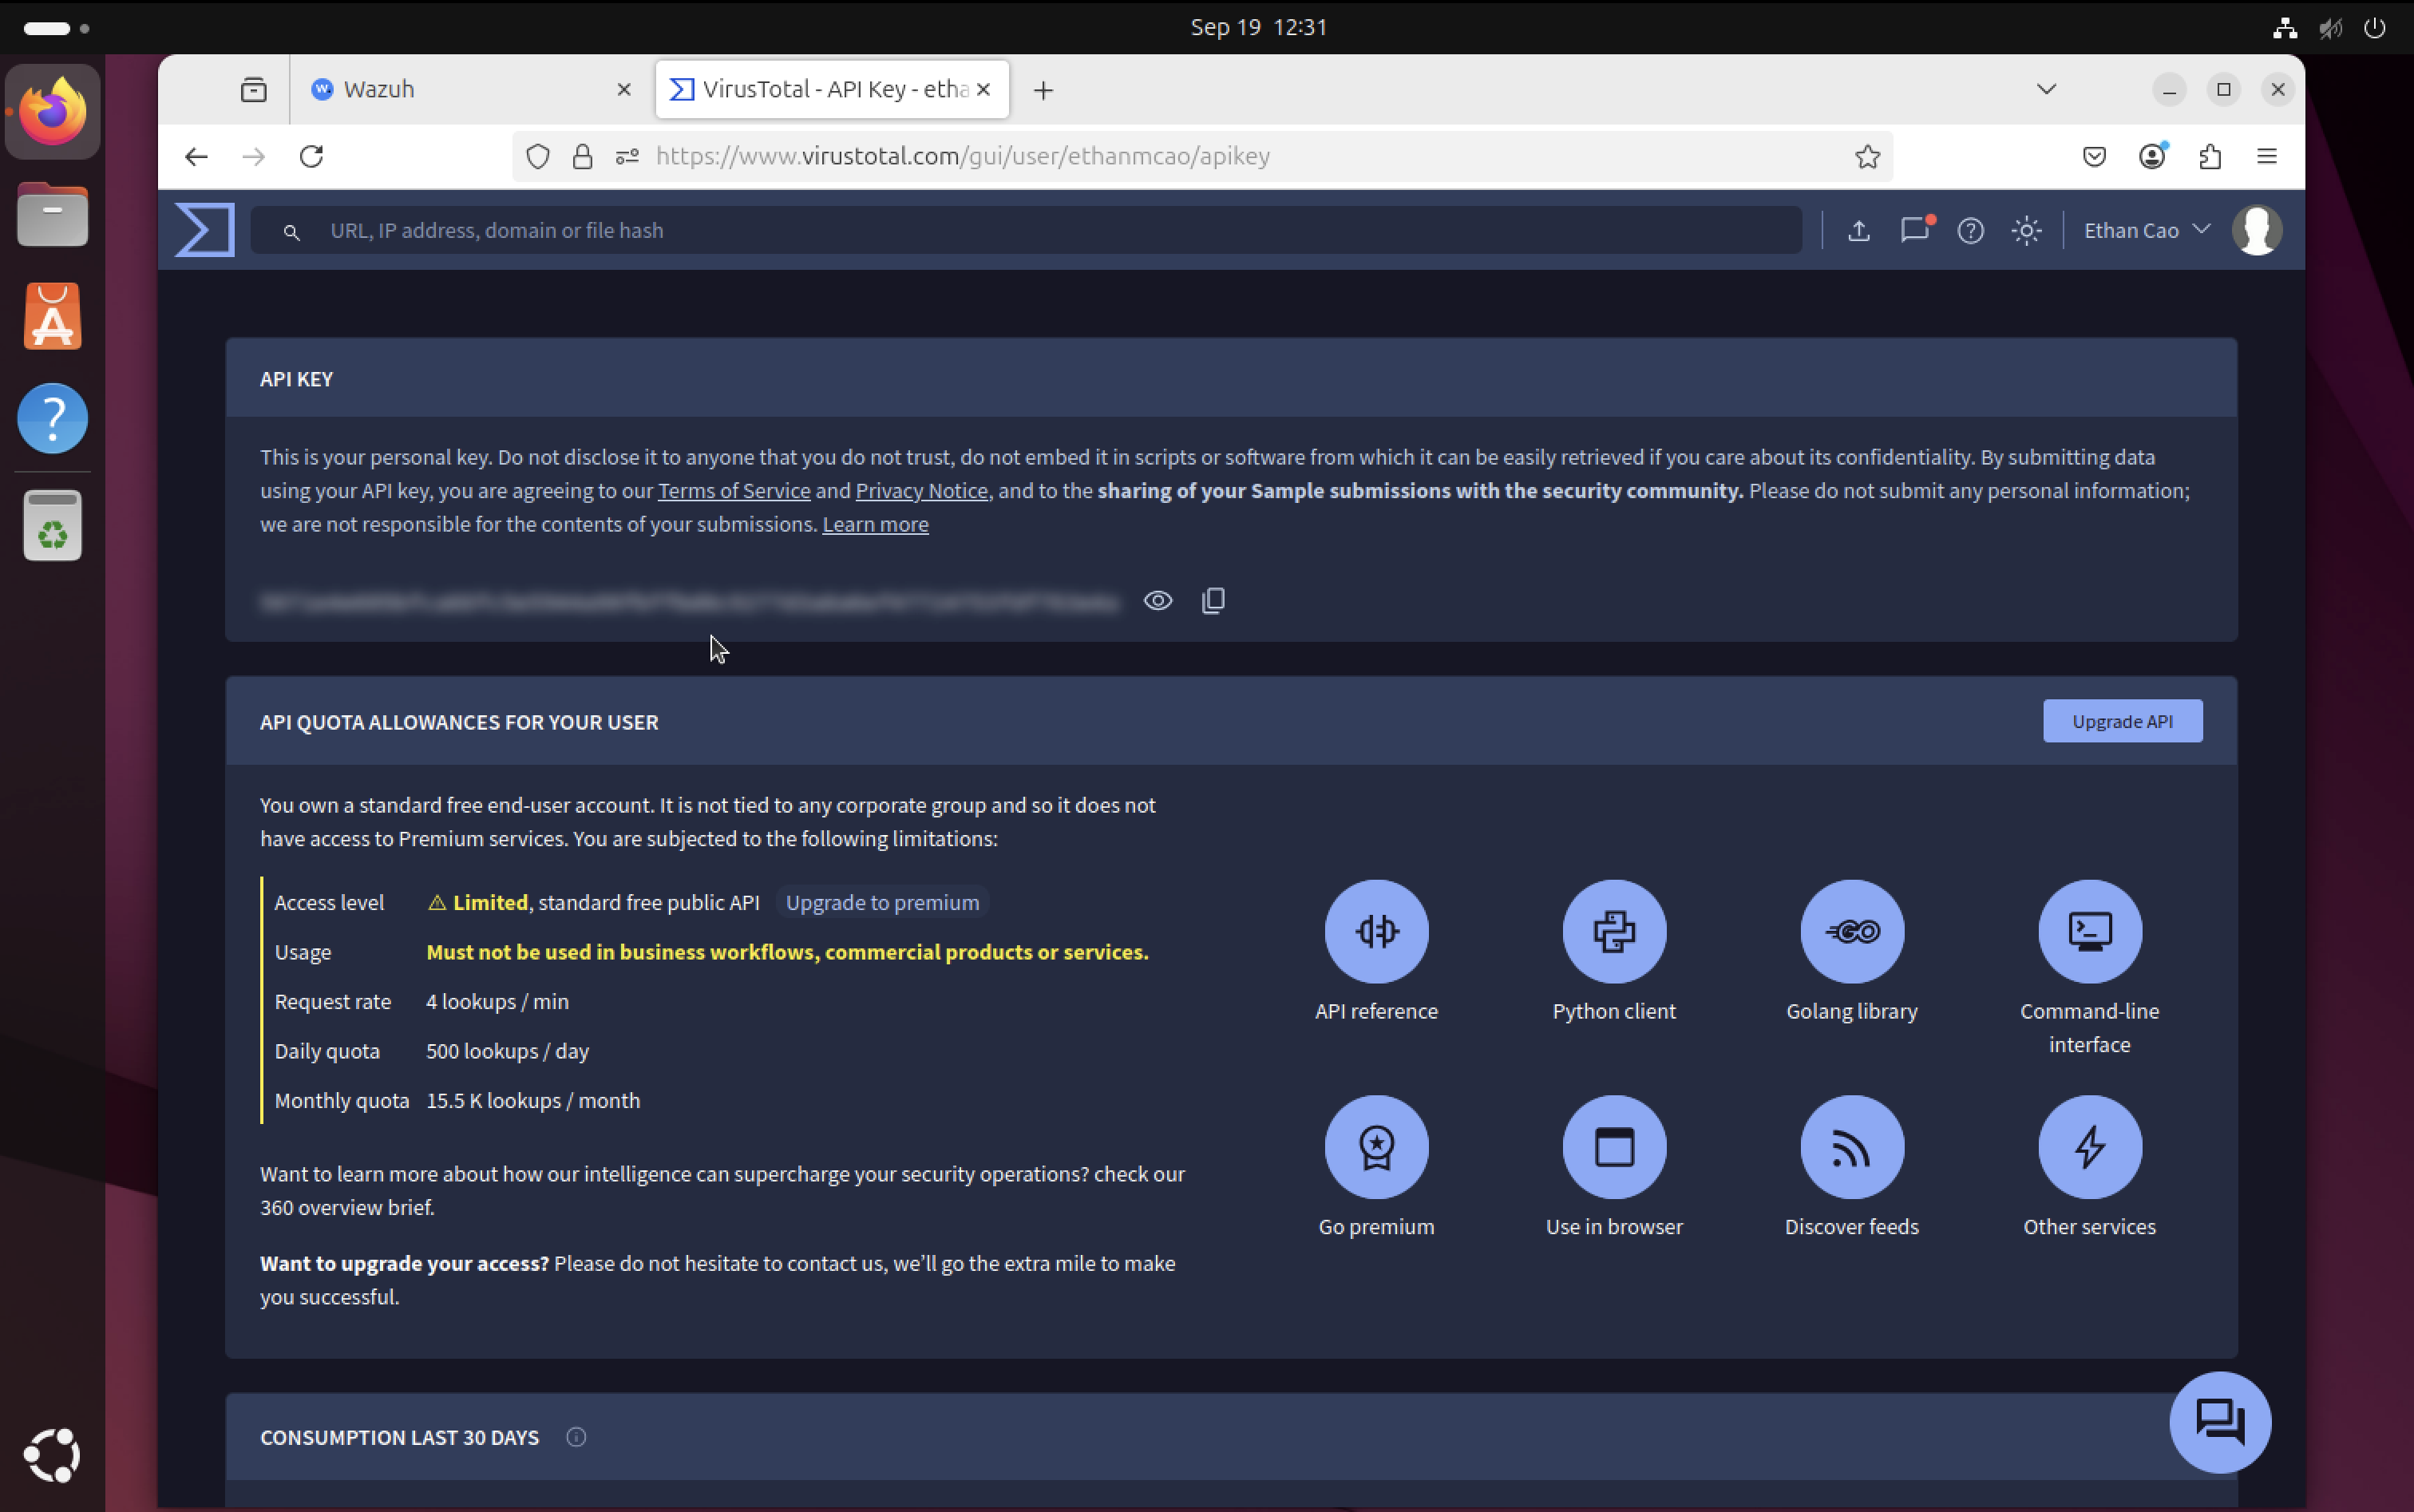The width and height of the screenshot is (2414, 1512).
Task: Open the Golang library icon
Action: click(1851, 931)
